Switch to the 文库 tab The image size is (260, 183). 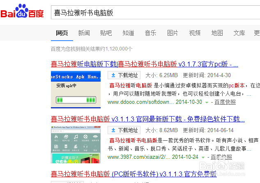[239, 33]
